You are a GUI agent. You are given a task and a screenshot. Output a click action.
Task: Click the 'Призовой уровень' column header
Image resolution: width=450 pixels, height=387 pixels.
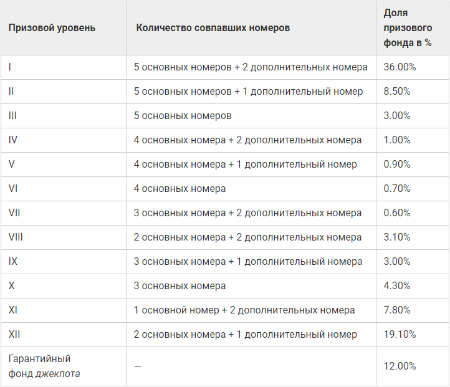click(x=52, y=28)
